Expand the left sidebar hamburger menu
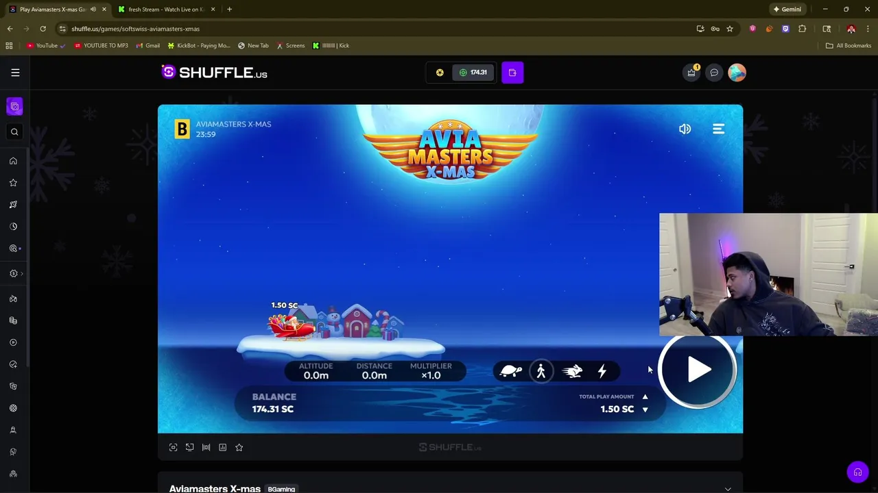 pos(15,73)
